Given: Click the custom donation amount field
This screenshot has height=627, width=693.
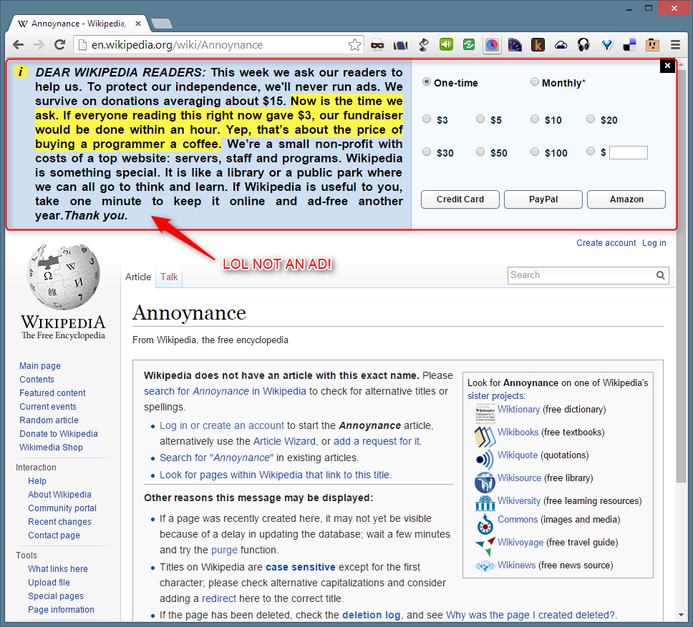Looking at the screenshot, I should (629, 153).
